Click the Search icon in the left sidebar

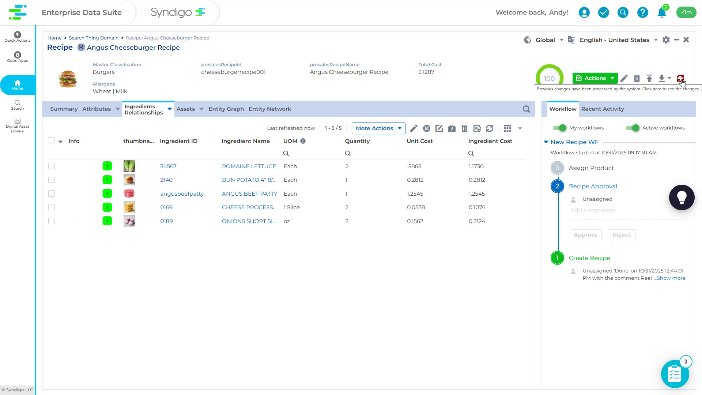coord(17,105)
